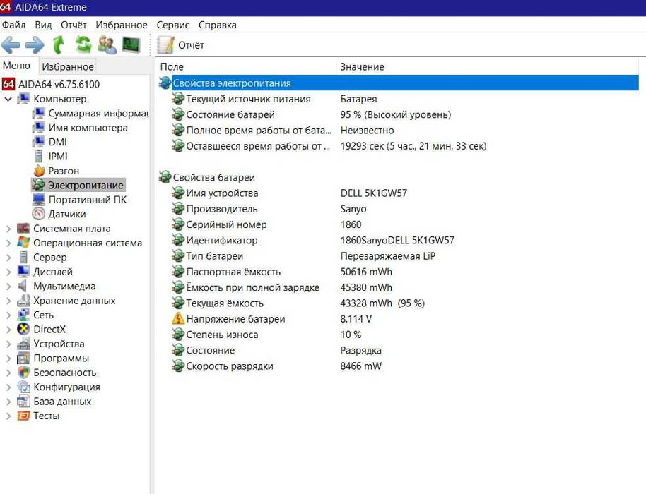This screenshot has height=494, width=646.
Task: Select the Свойства электропитания header row
Action: [x=399, y=83]
